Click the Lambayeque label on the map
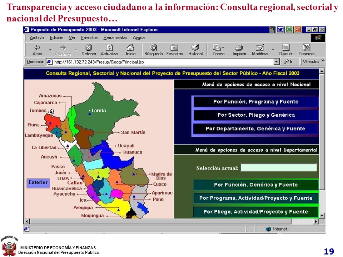The image size is (343, 257). tap(39, 135)
